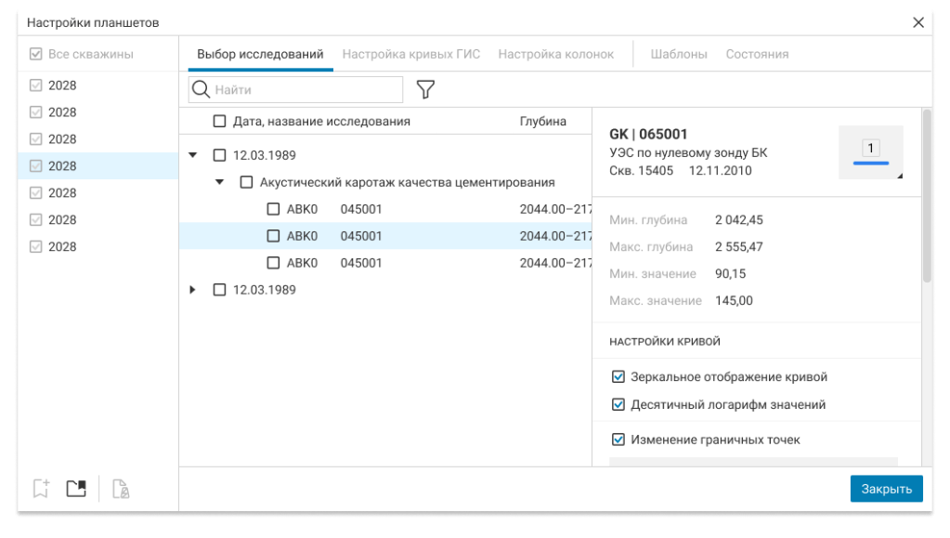
Task: Close the dialog with the X icon
Action: coord(918,21)
